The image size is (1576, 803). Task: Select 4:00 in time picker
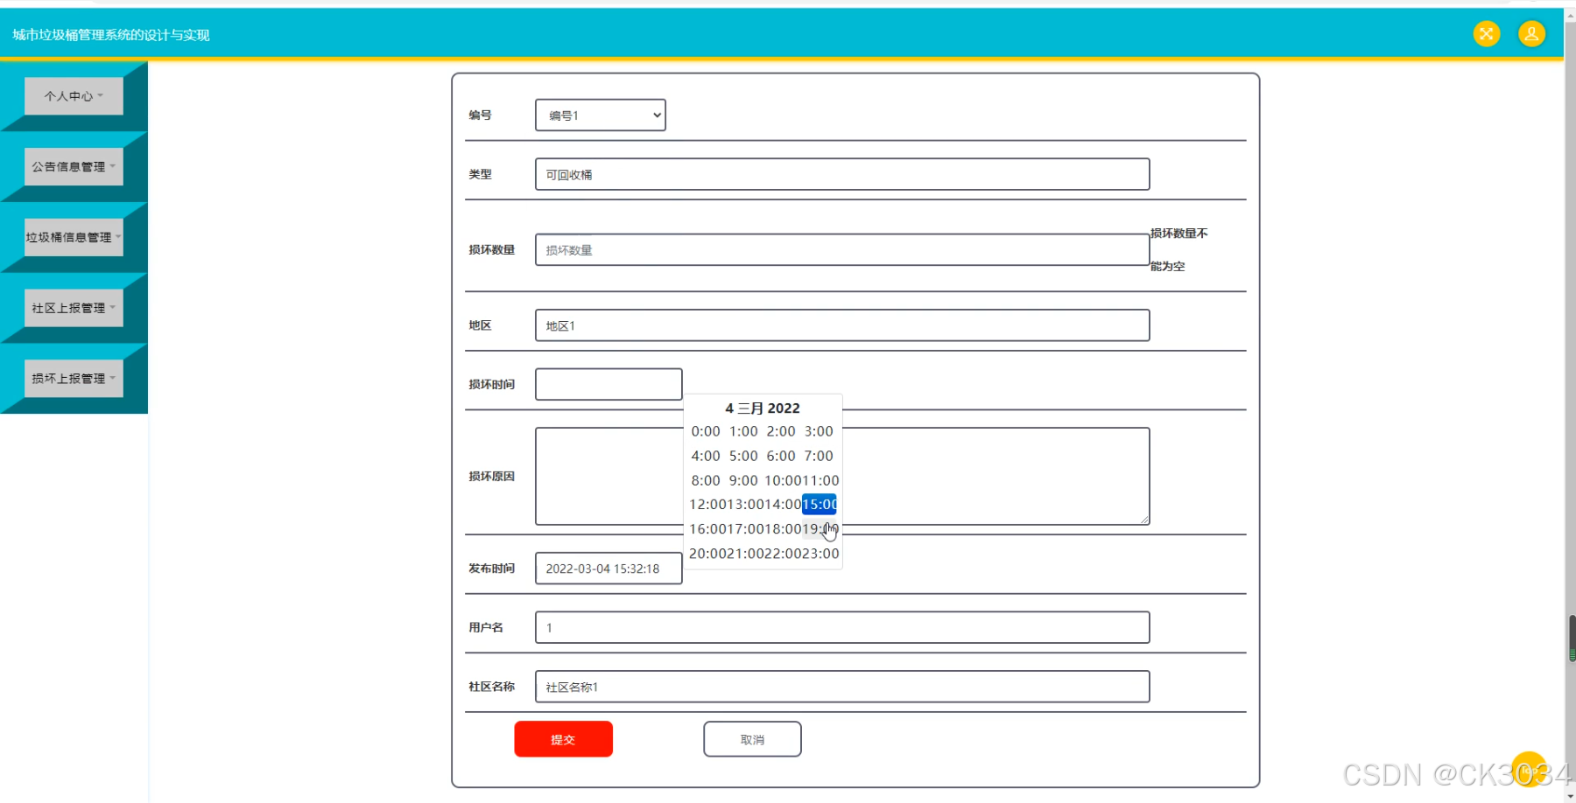pyautogui.click(x=706, y=456)
